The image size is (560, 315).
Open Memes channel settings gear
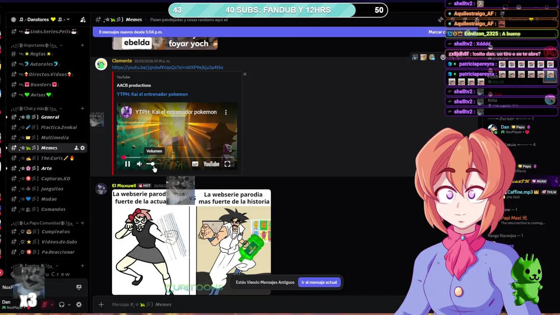pos(83,148)
